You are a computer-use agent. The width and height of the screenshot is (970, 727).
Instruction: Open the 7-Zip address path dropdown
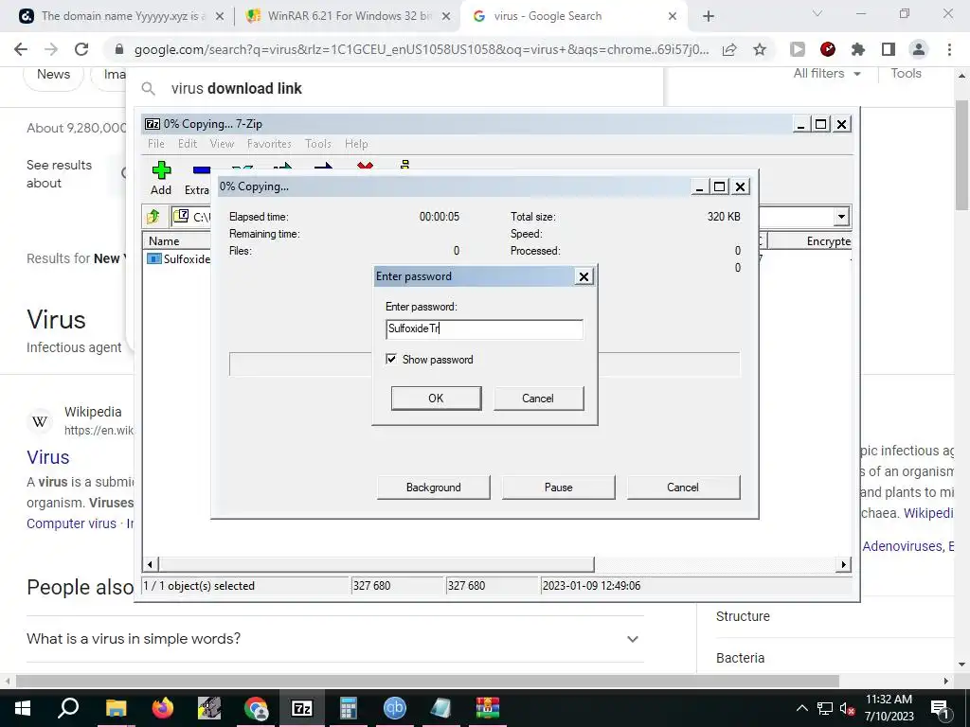841,217
